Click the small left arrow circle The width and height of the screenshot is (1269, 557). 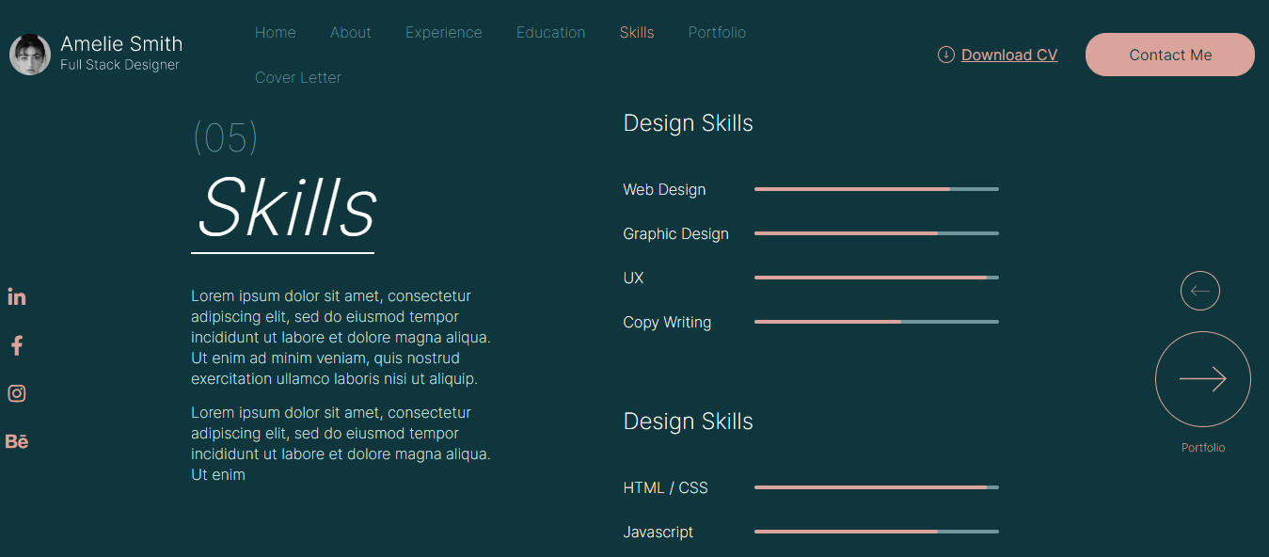(x=1200, y=291)
